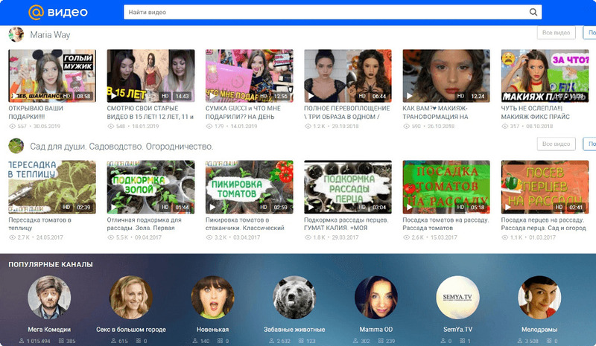Image resolution: width=596 pixels, height=346 pixels.
Task: Play the 14:43 СМОТРЮ СВОИ СТАРЫЕ ВИДЕО thumbnail
Action: (x=150, y=76)
